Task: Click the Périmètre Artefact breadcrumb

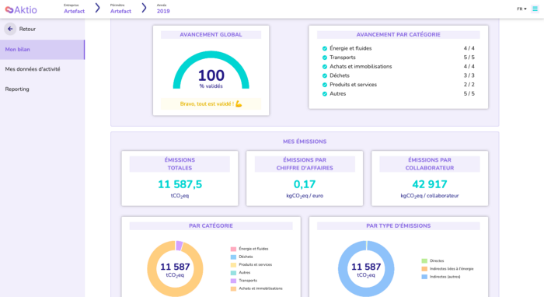Action: click(120, 9)
